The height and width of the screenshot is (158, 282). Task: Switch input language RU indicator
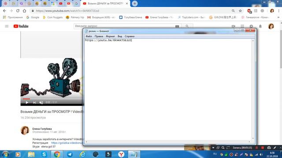(x=215, y=154)
